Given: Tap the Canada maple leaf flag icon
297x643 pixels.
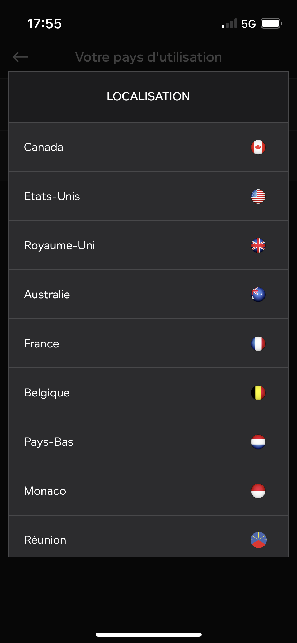Looking at the screenshot, I should pos(258,147).
